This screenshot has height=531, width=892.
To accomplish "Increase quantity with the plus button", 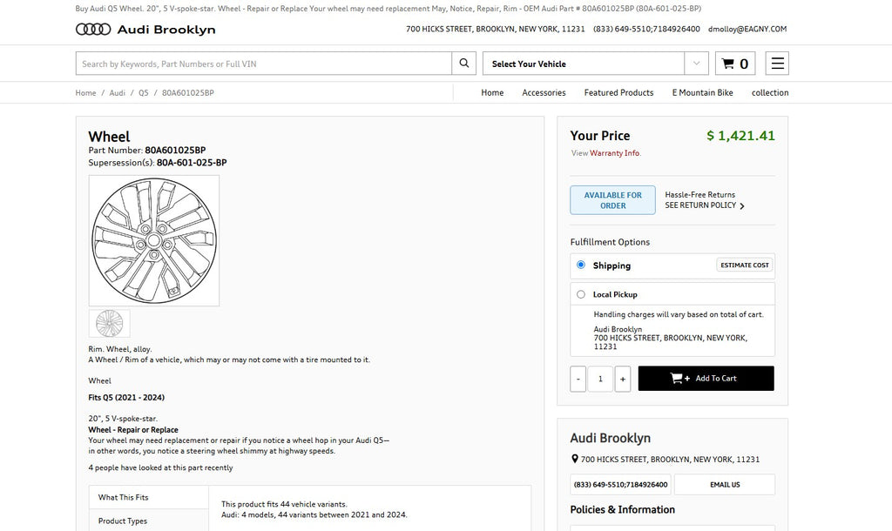I will (623, 379).
